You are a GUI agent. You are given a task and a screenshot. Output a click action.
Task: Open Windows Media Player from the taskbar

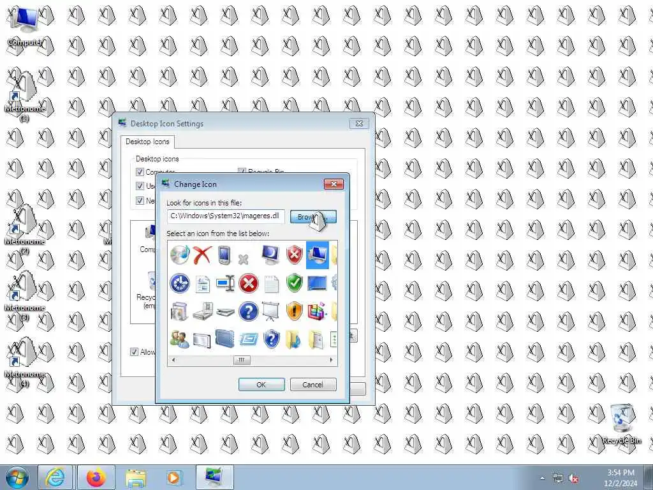tap(174, 477)
